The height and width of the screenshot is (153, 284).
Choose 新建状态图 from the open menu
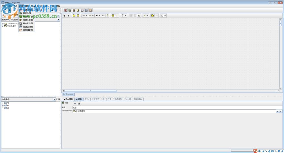point(27,23)
